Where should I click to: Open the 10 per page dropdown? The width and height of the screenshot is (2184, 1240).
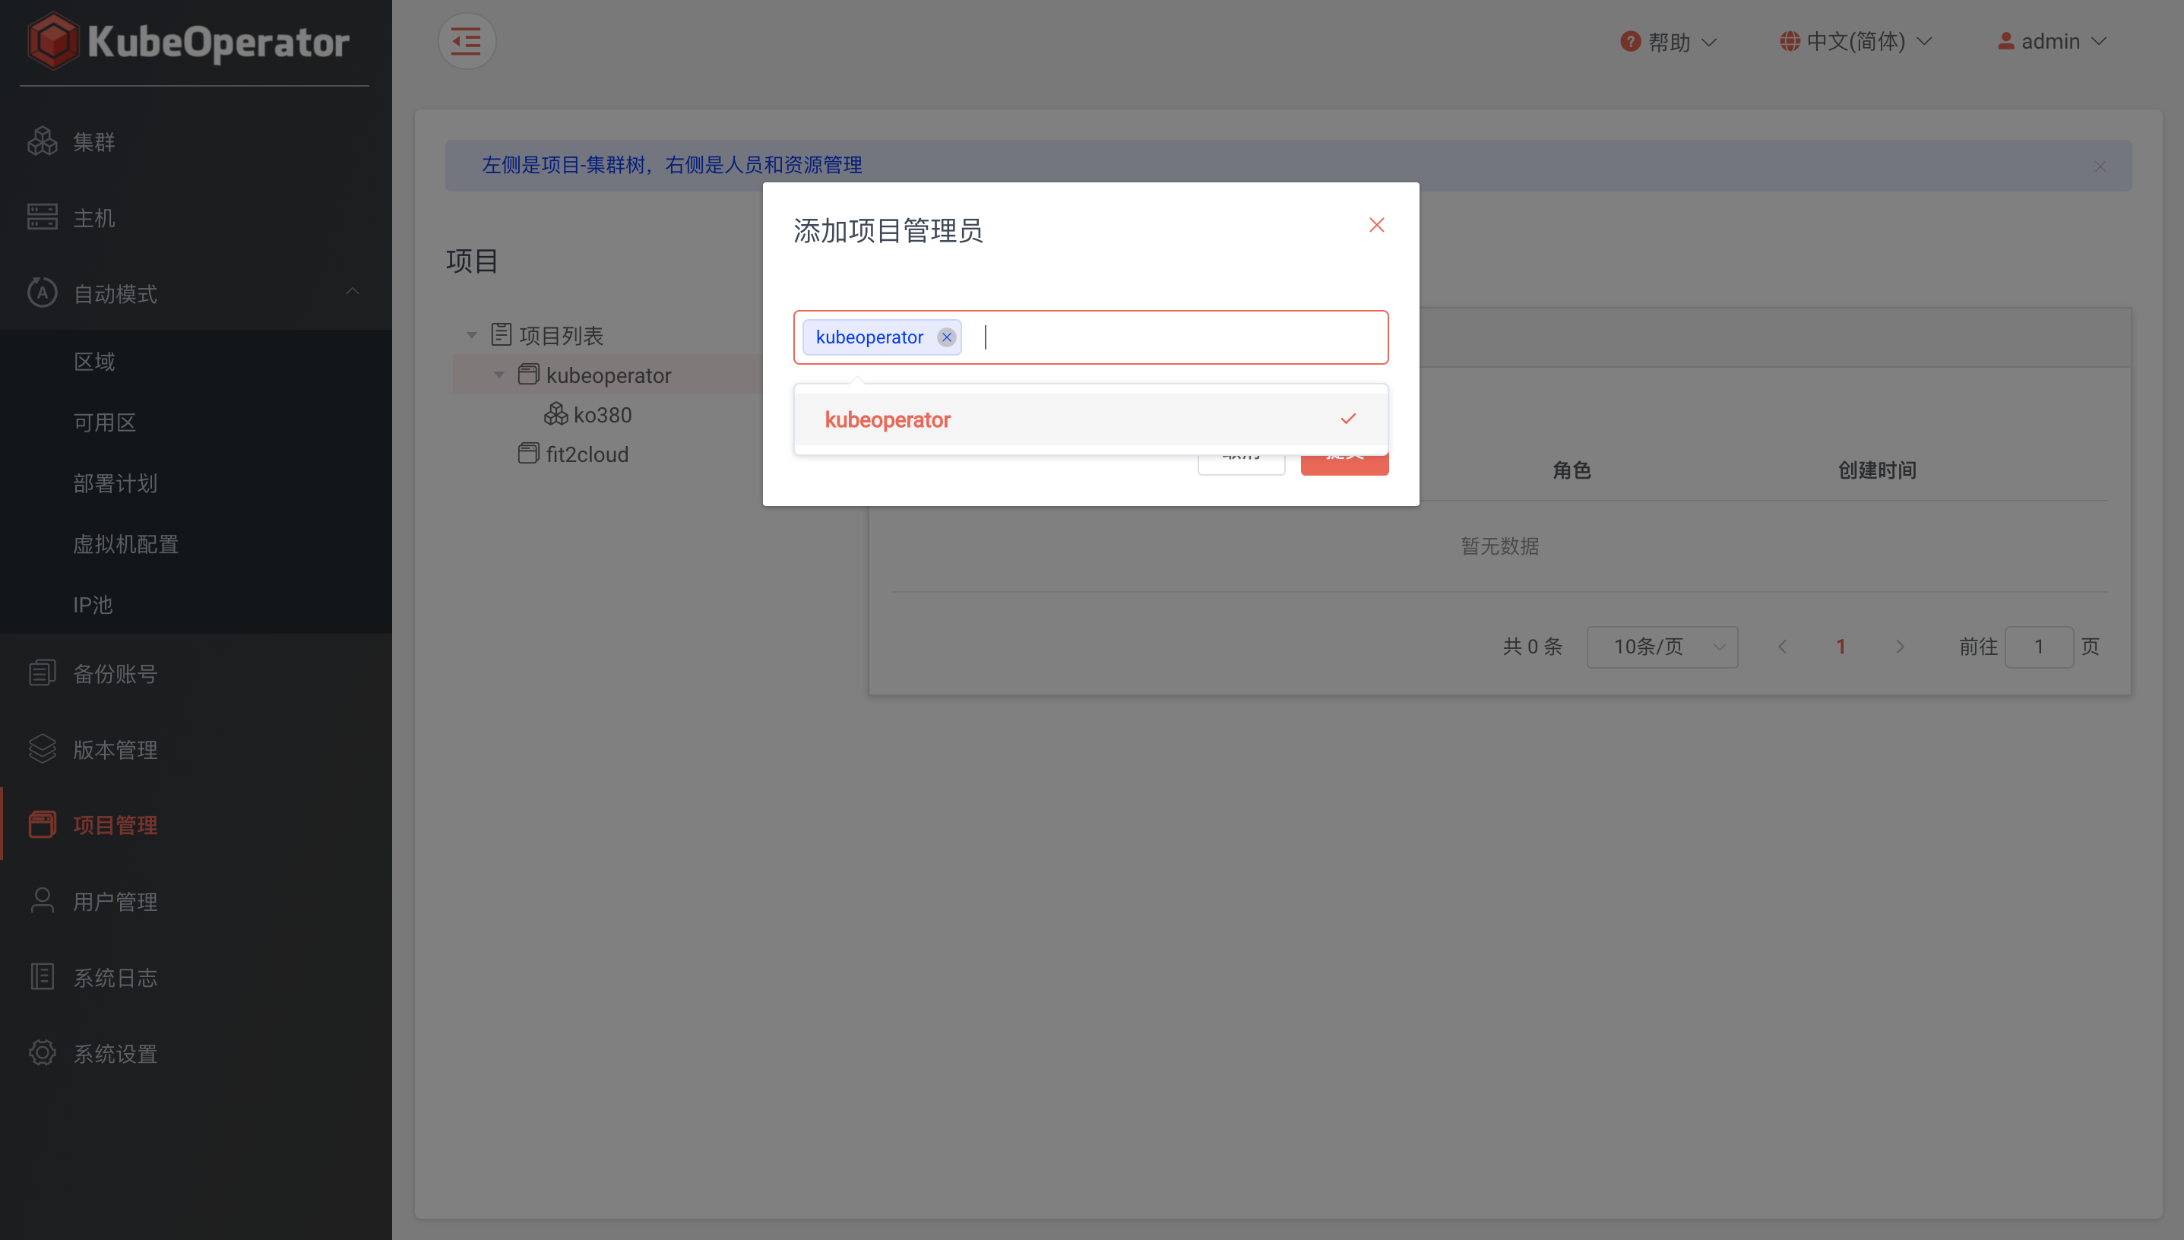[1661, 647]
